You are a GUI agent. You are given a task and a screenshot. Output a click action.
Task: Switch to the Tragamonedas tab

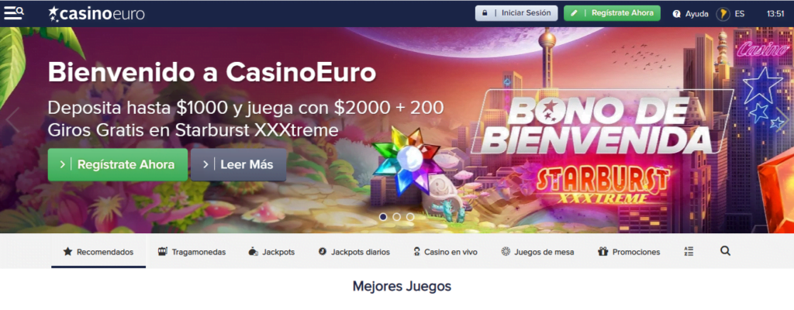coord(192,252)
